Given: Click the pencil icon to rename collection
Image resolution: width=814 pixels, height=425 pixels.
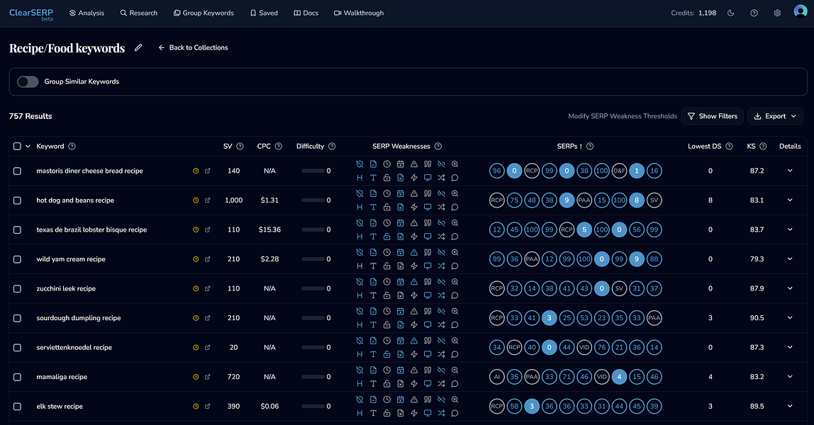Looking at the screenshot, I should (138, 47).
